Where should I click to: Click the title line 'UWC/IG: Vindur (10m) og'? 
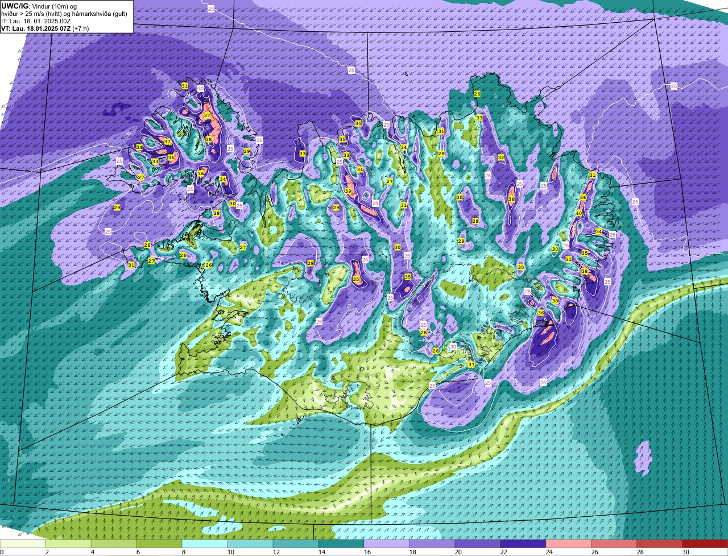point(39,6)
